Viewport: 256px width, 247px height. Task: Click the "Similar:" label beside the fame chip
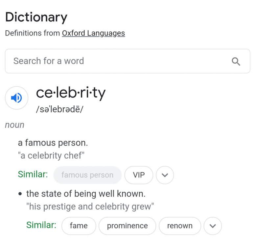[x=41, y=225]
